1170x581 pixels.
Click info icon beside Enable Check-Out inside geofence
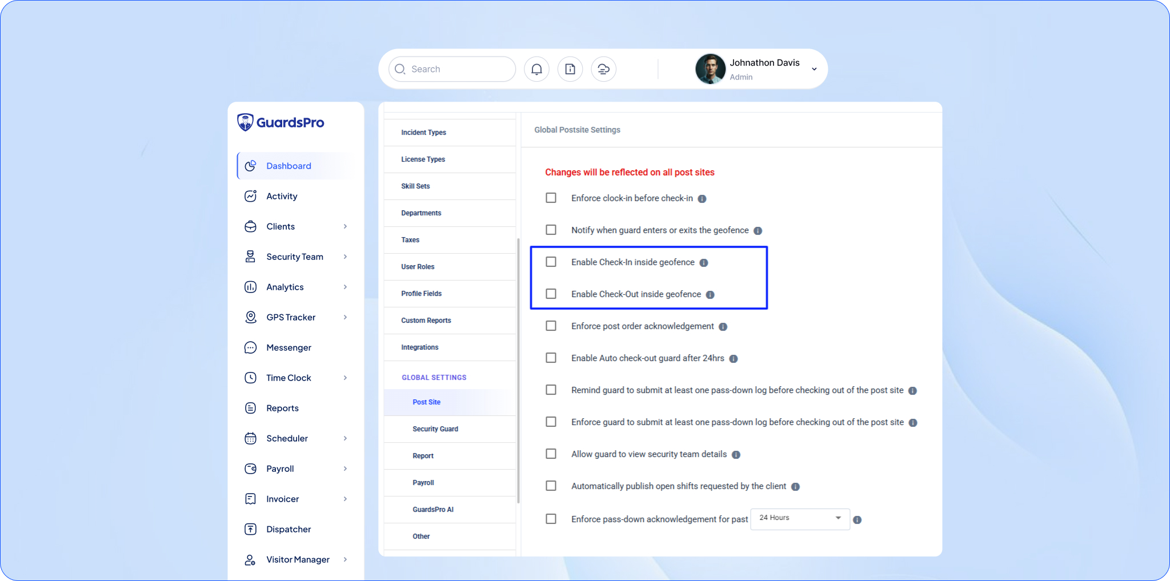(x=710, y=295)
